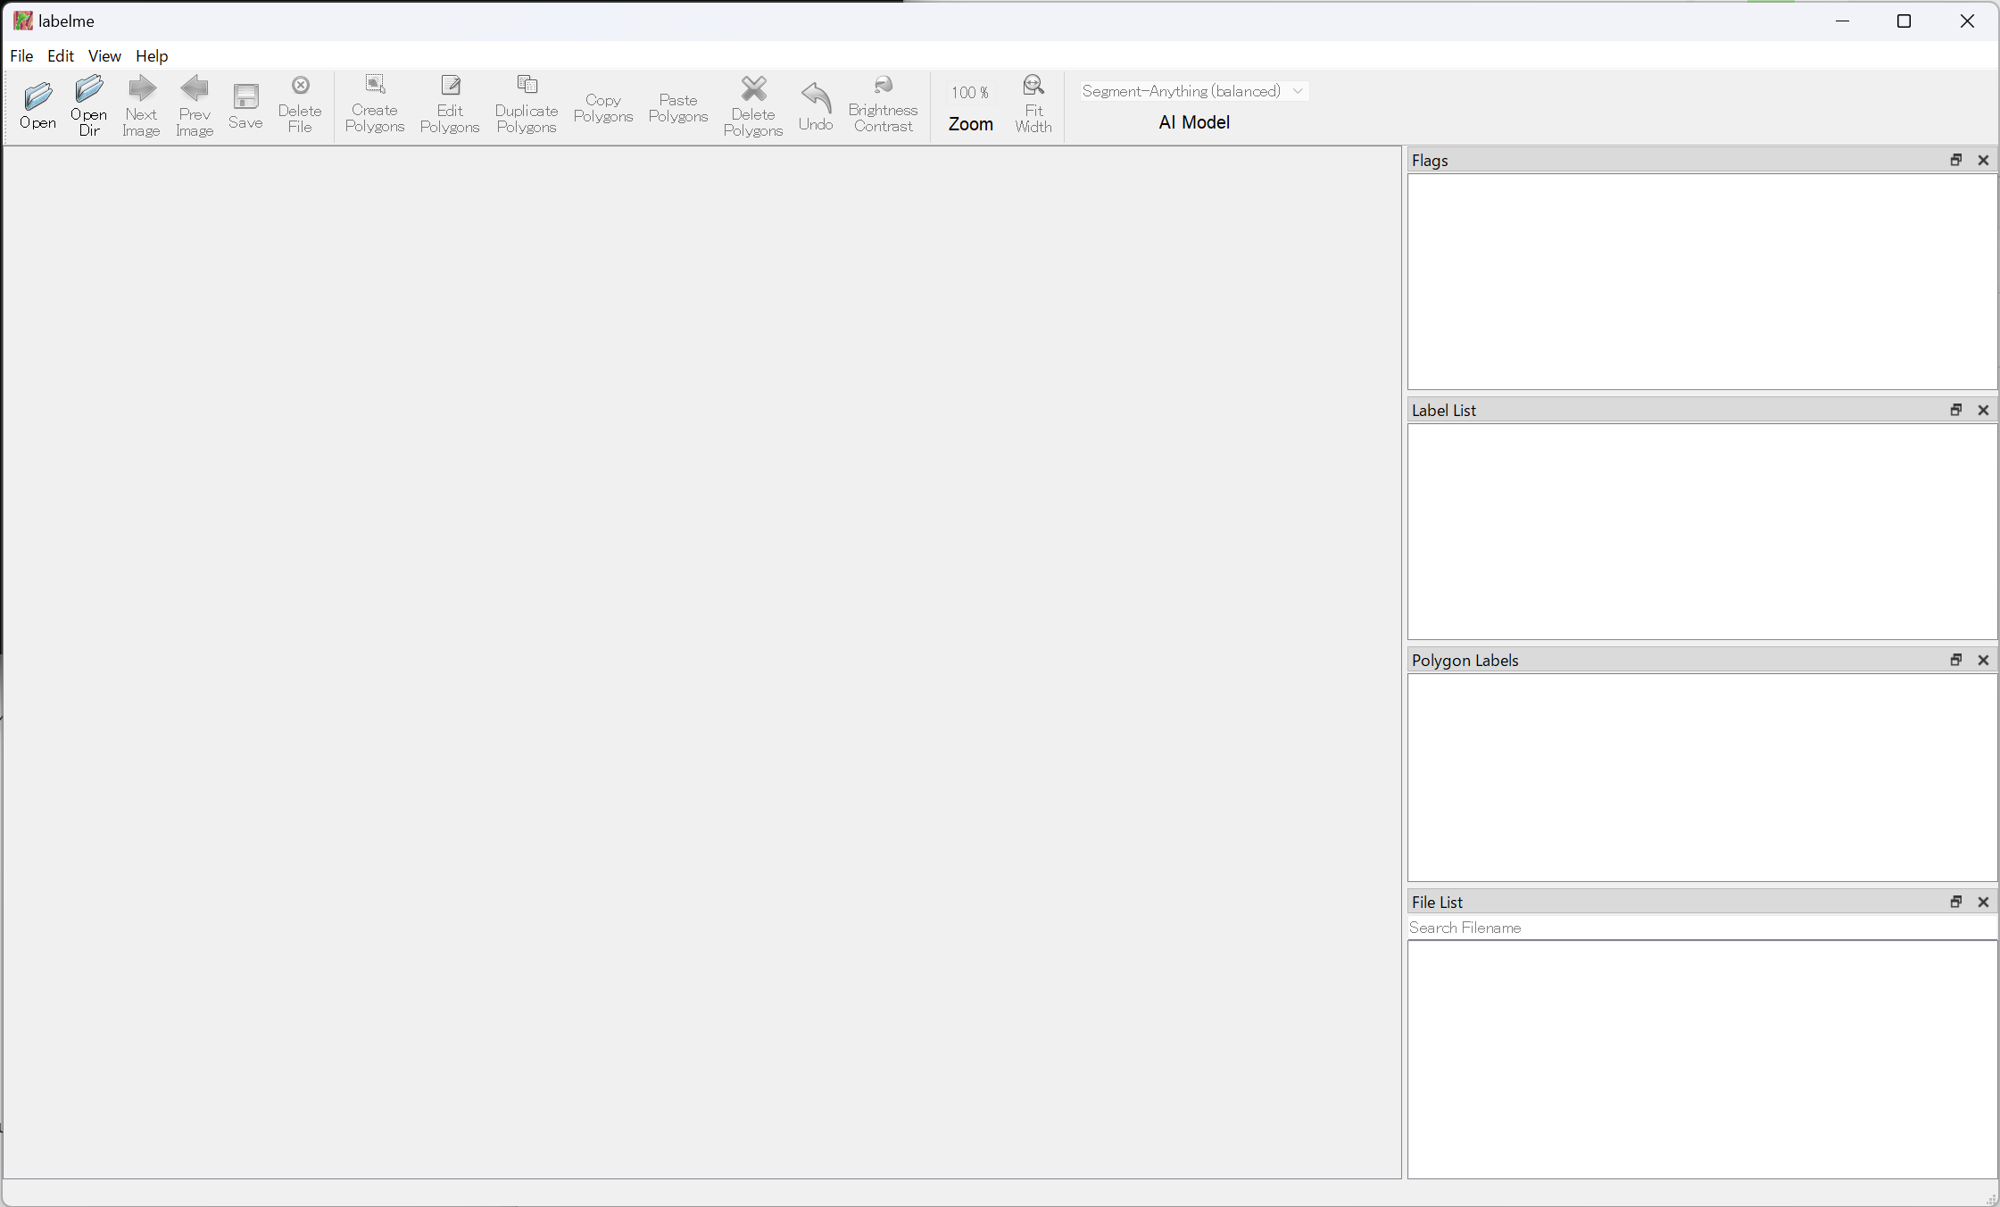This screenshot has height=1207, width=2000.
Task: Click the Save icon
Action: (245, 96)
